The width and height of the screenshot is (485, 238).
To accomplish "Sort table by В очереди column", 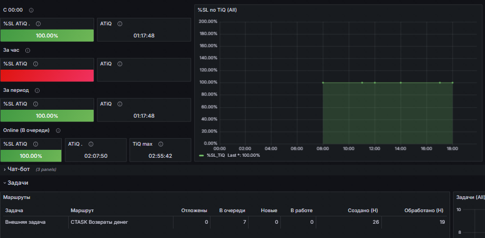I will tap(232, 211).
